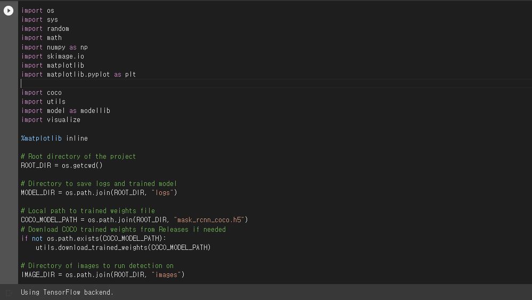Click the line "import coco"
This screenshot has width=532, height=300.
click(42, 93)
